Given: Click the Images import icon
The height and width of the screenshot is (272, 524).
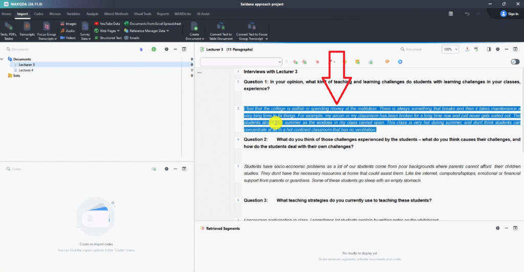Looking at the screenshot, I should click(x=68, y=23).
